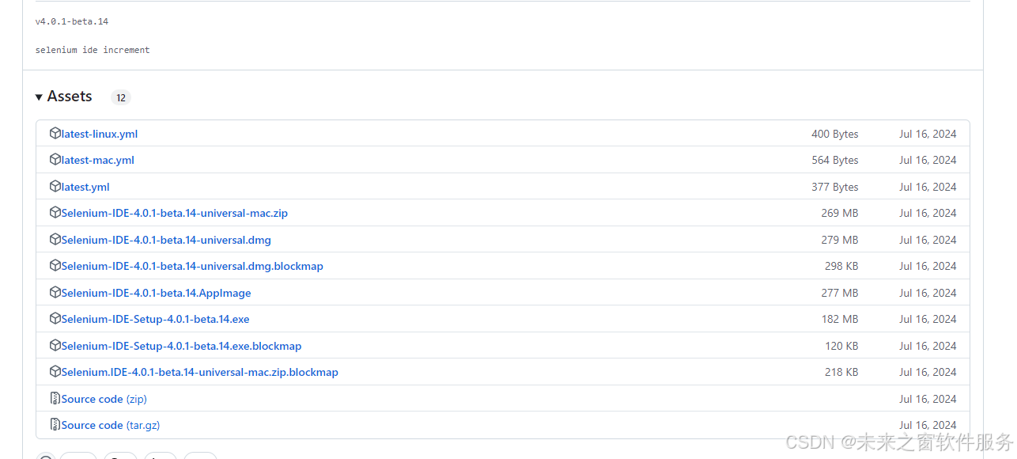Click the 120 KB size value
This screenshot has height=459, width=1017.
[841, 346]
